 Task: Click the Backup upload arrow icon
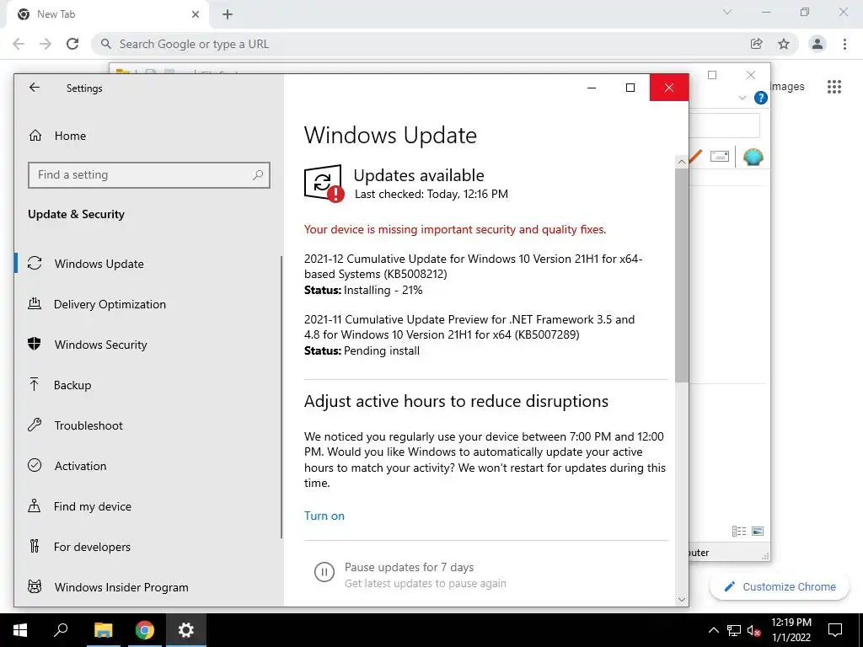click(x=34, y=384)
